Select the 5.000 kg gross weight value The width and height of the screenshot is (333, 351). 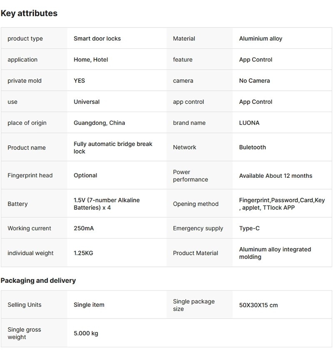pos(86,333)
